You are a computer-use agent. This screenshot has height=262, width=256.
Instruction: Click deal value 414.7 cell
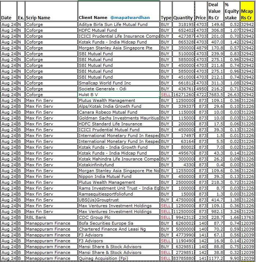pyautogui.click(x=216, y=200)
